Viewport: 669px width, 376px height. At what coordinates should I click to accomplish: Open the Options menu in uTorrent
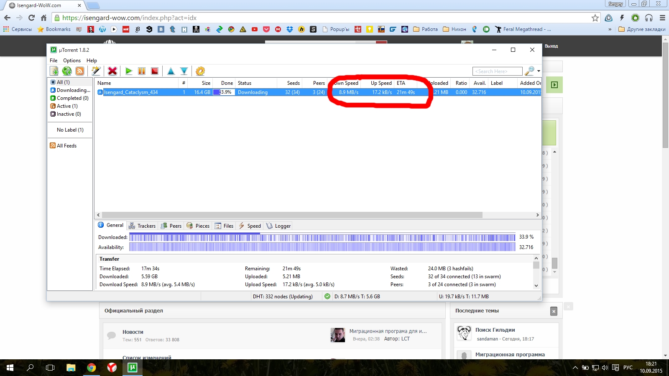point(72,61)
